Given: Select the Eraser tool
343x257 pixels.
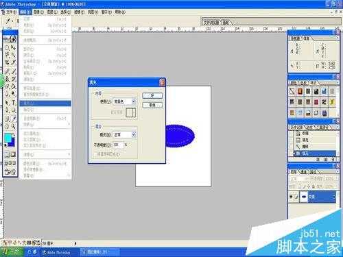Looking at the screenshot, I should tap(7, 86).
